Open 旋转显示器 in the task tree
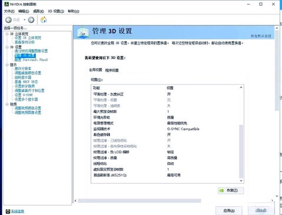 pos(23,77)
